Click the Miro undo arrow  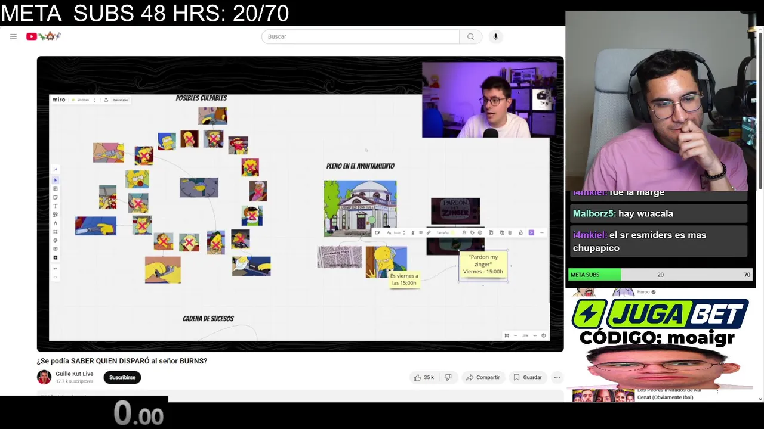[56, 269]
